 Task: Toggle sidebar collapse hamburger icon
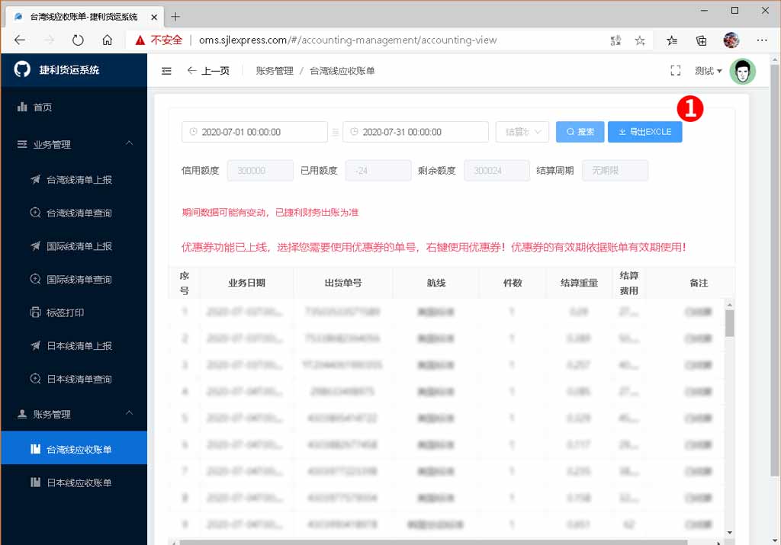pyautogui.click(x=166, y=71)
